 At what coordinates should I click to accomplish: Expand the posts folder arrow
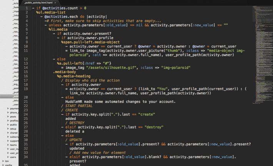[x=8, y=116]
